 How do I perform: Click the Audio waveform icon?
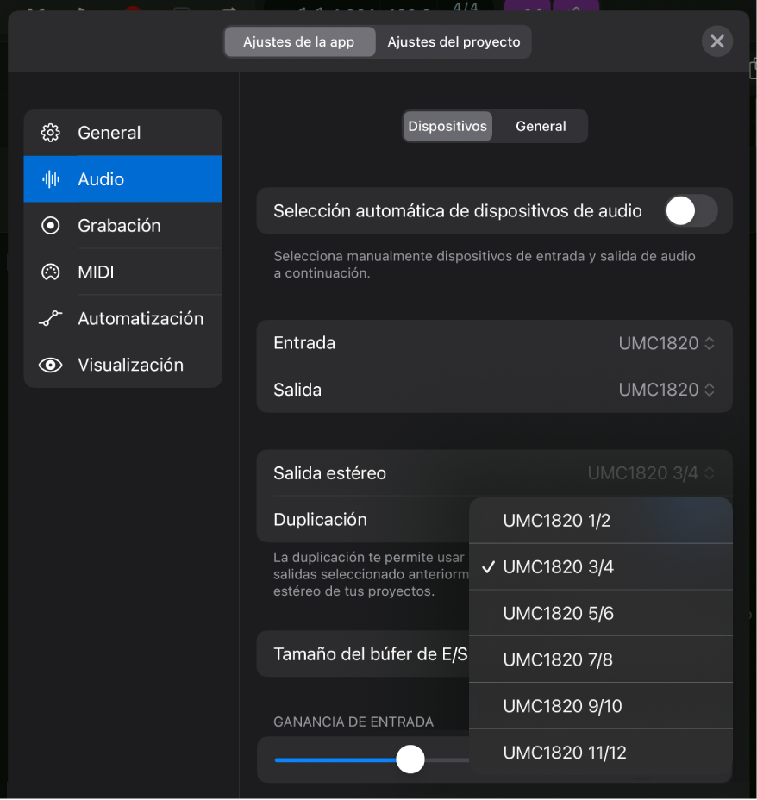51,179
